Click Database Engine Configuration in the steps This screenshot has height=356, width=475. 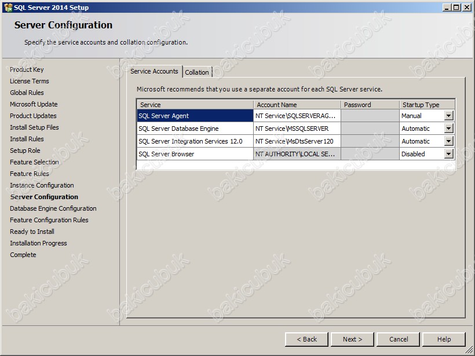click(53, 208)
